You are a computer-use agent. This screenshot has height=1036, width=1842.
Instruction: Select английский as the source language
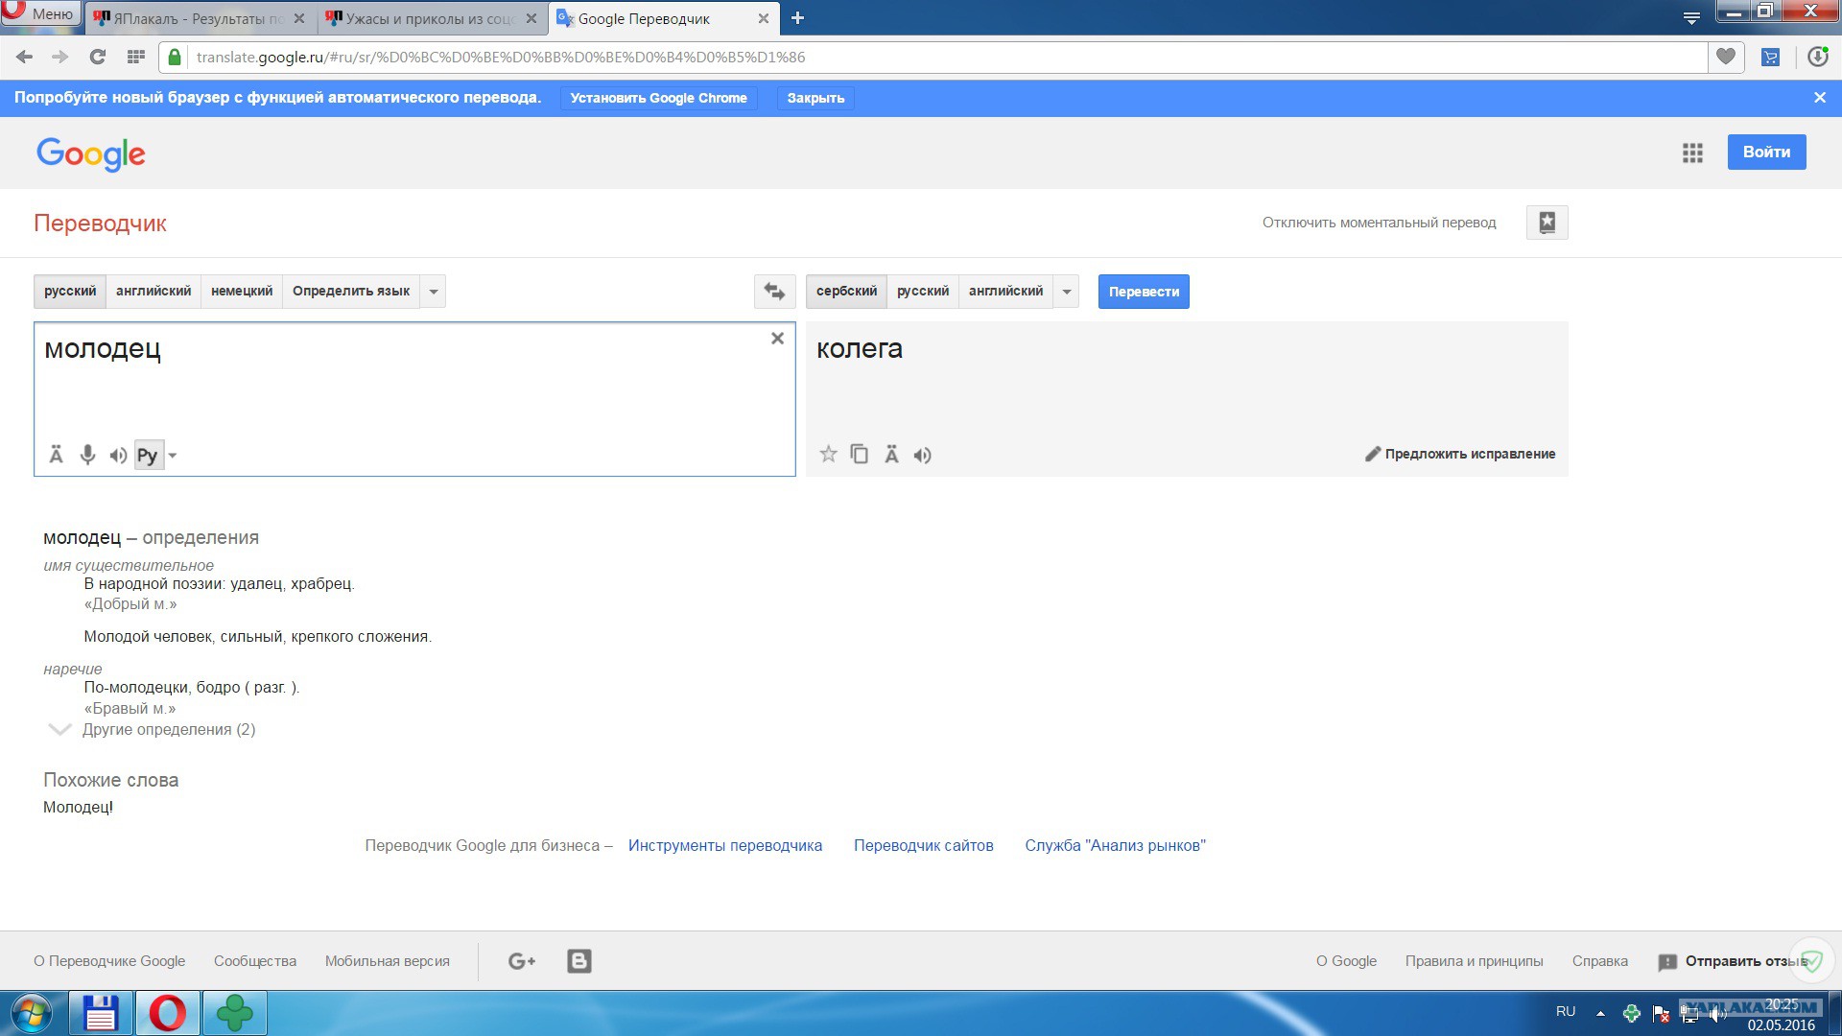point(153,292)
